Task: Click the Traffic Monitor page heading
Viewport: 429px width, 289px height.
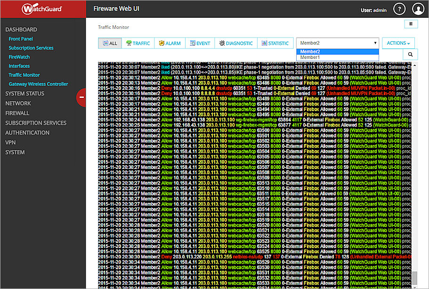Action: tap(113, 27)
